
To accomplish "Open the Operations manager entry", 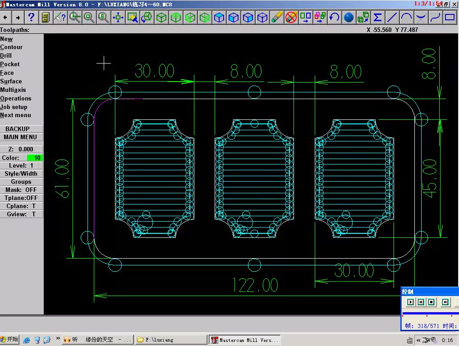I will pyautogui.click(x=16, y=98).
